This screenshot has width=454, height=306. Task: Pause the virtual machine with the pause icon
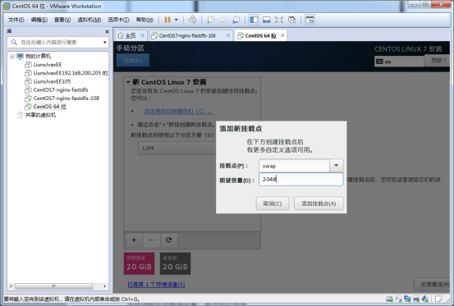click(167, 20)
